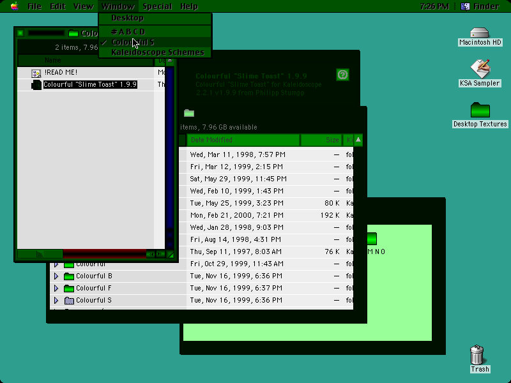The image size is (511, 383).
Task: Choose Desktop in the Window menu
Action: click(x=155, y=18)
